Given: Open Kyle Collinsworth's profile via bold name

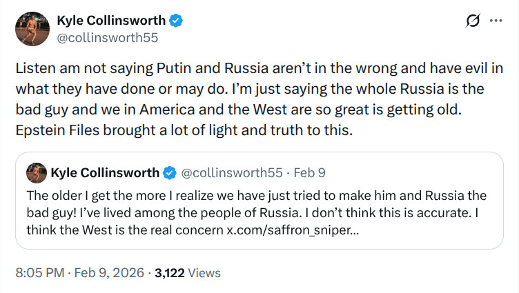Looking at the screenshot, I should pos(111,21).
